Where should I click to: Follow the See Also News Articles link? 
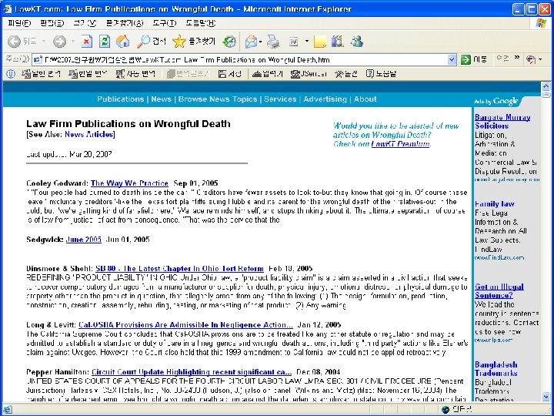coord(89,134)
